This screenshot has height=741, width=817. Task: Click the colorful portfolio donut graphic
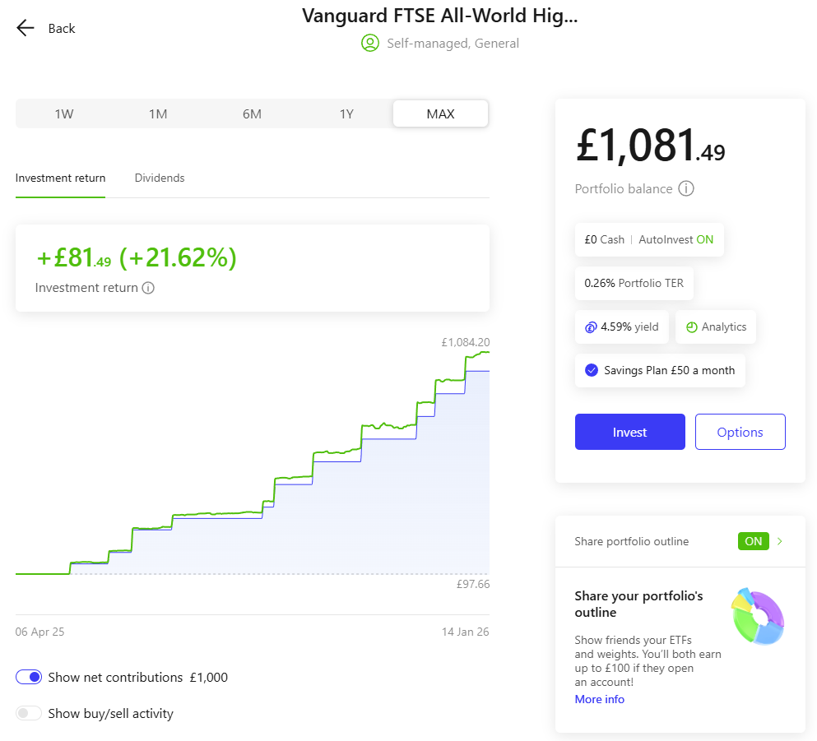point(758,617)
